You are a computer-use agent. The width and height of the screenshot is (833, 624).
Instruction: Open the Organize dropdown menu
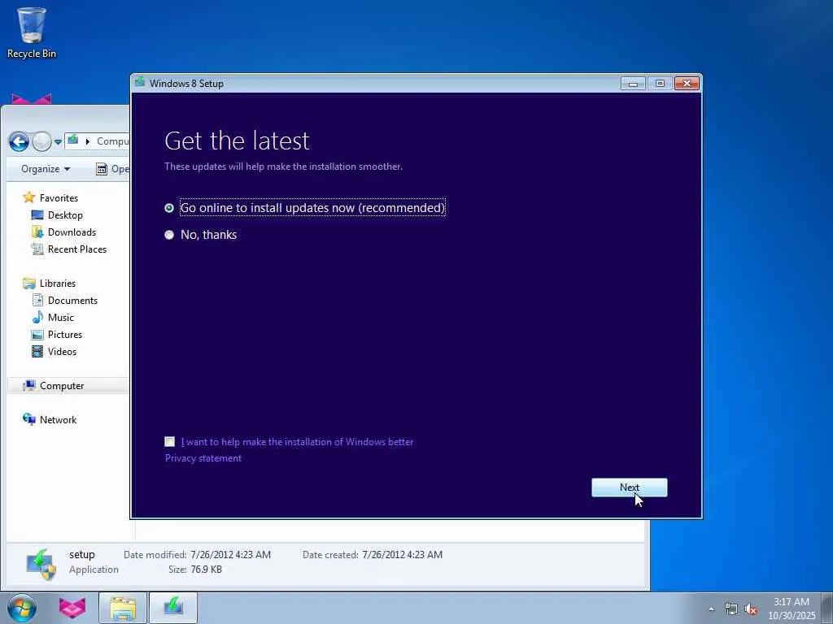(x=46, y=169)
